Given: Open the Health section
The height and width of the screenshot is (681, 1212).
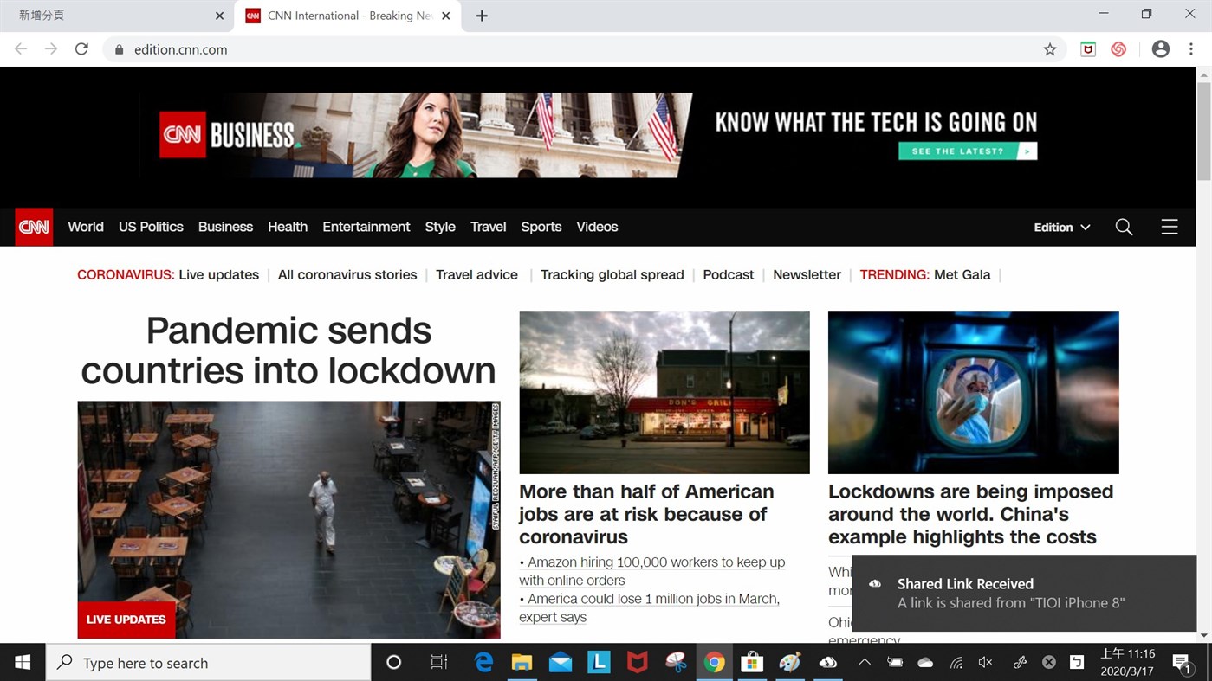Looking at the screenshot, I should [288, 227].
